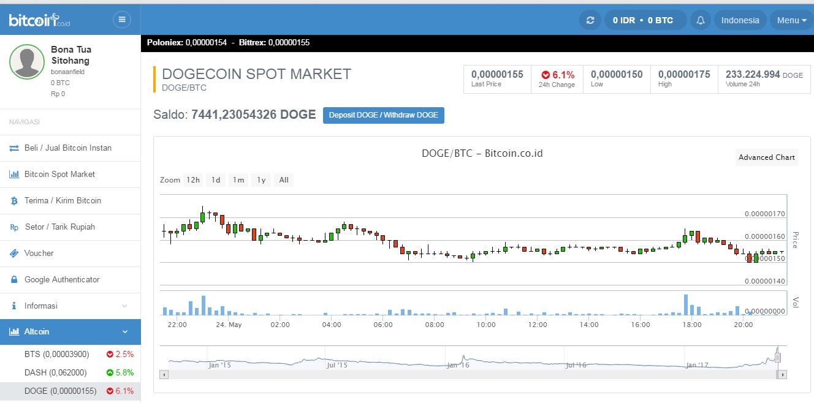Screen dimensions: 814x403
Task: Open Google Authenticator settings
Action: pyautogui.click(x=70, y=280)
